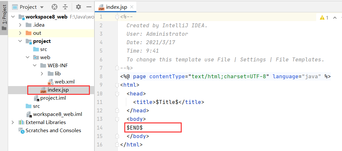342x151 pixels.
Task: Click the Collapse All icon in Project panel
Action: (65, 7)
